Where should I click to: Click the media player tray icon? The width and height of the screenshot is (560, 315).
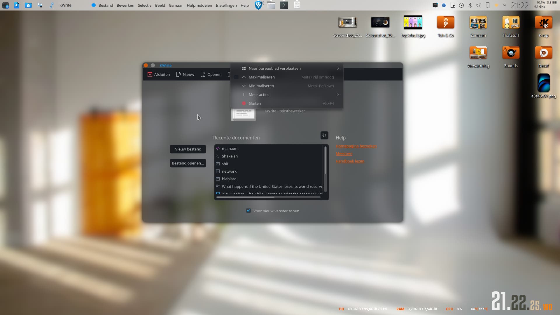[x=461, y=5]
